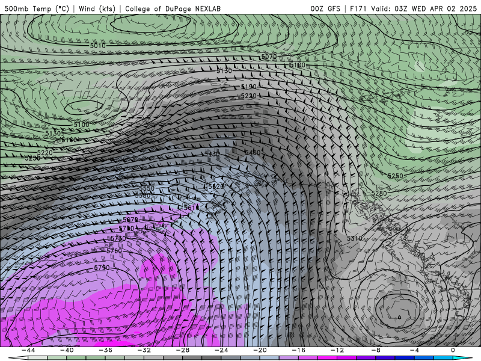Click the -16 colorbar scale value
Screen dimensions: 481x361
click(299, 350)
